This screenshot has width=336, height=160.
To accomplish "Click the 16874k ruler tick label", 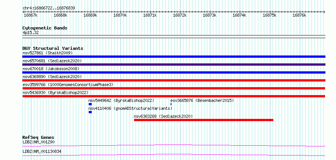I will 240,15.
